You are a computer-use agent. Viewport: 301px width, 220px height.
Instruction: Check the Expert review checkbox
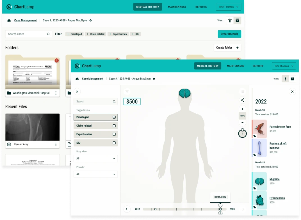[x=114, y=134]
